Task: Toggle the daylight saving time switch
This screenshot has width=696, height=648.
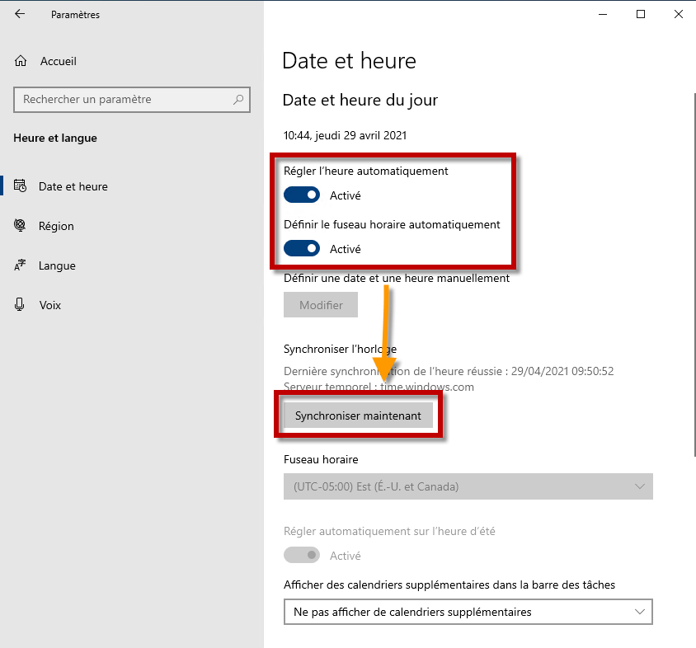Action: (302, 555)
